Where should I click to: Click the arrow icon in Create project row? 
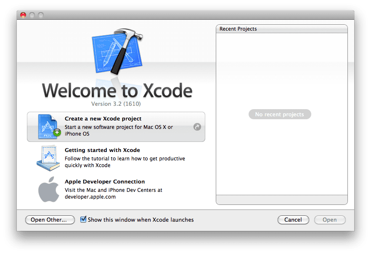(x=197, y=127)
